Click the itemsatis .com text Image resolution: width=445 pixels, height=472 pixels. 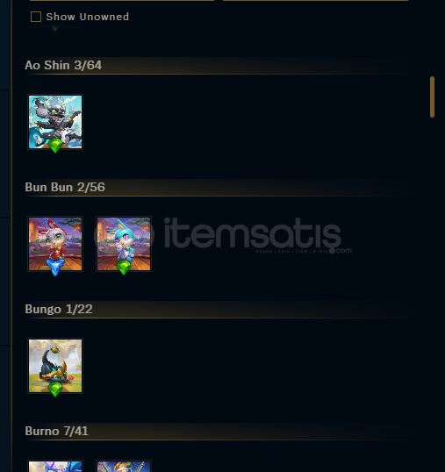343,250
